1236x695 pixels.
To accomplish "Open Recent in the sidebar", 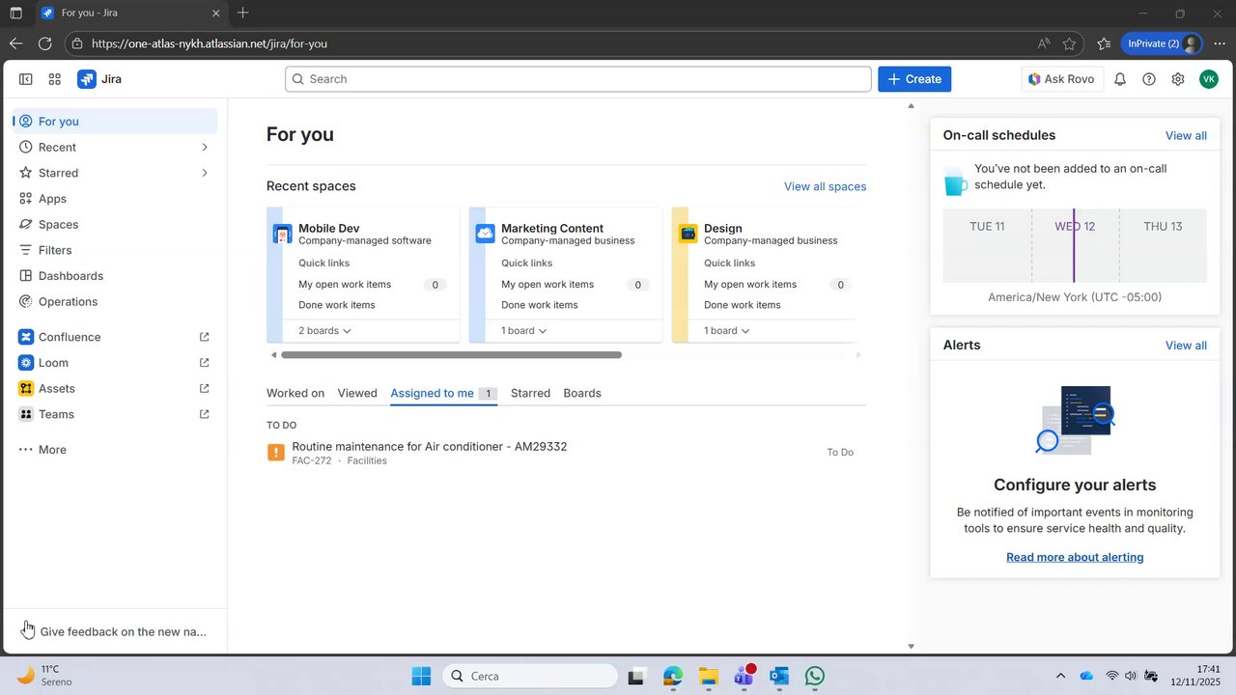I will tap(115, 147).
